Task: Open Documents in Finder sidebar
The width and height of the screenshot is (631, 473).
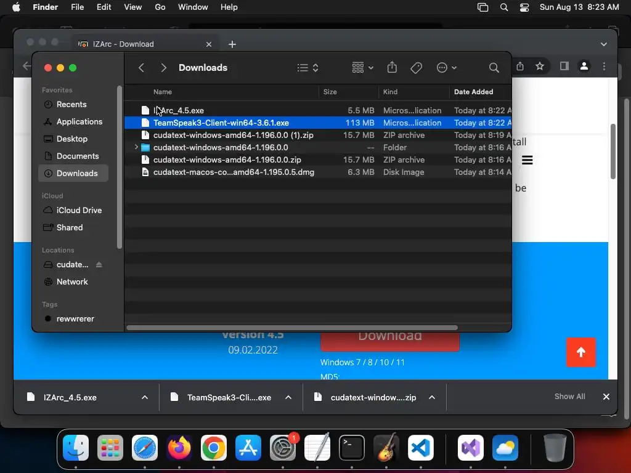Action: click(x=73, y=156)
